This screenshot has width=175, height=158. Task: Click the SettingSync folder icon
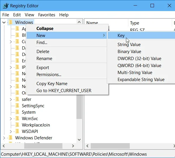point(17,106)
